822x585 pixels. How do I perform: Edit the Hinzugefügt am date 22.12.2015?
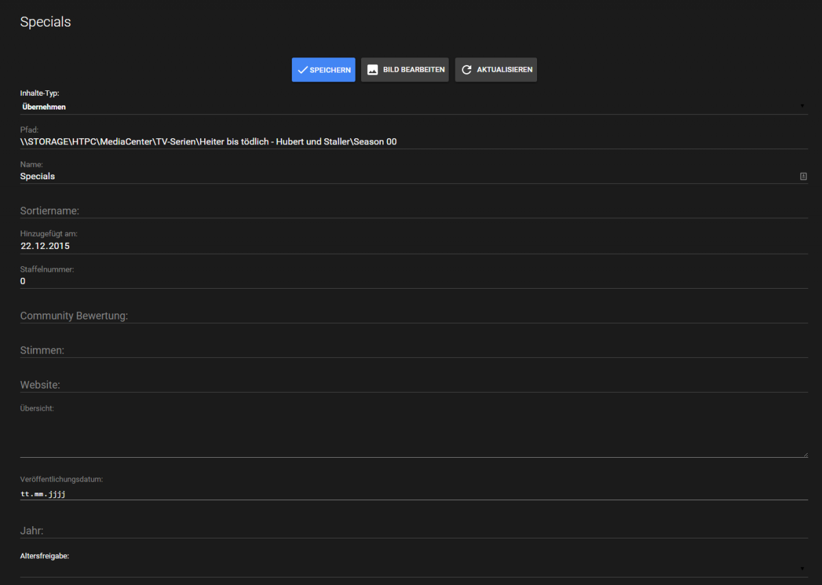[414, 246]
